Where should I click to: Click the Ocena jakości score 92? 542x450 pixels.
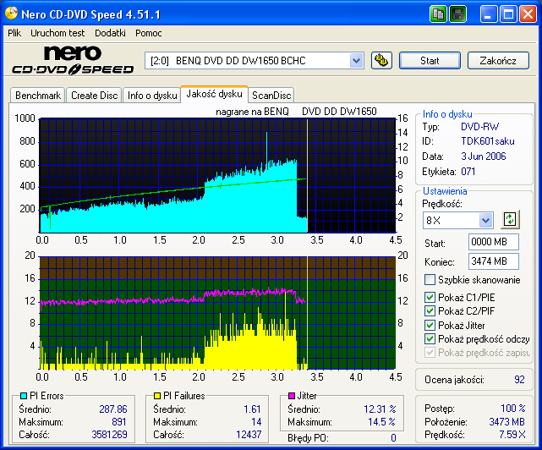(519, 380)
